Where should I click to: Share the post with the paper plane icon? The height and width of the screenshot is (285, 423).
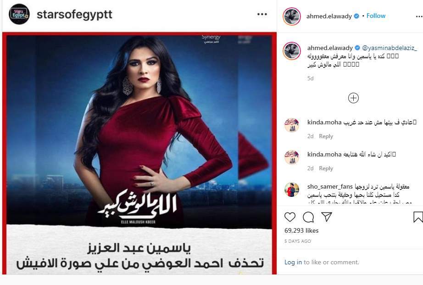click(326, 217)
